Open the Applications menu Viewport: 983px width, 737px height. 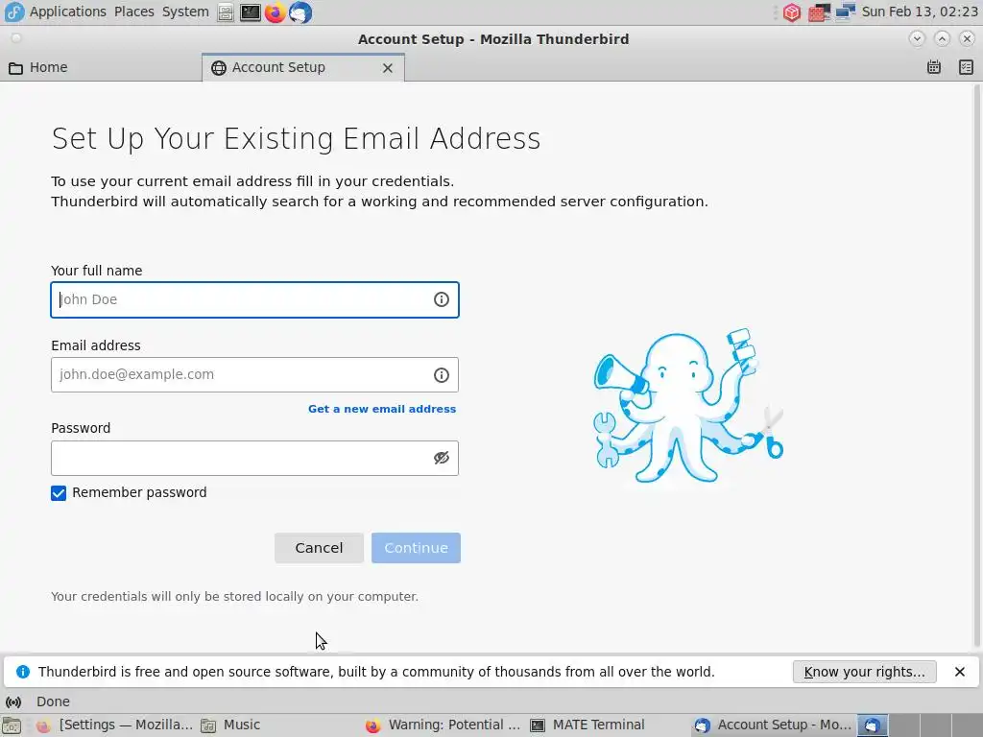coord(68,12)
